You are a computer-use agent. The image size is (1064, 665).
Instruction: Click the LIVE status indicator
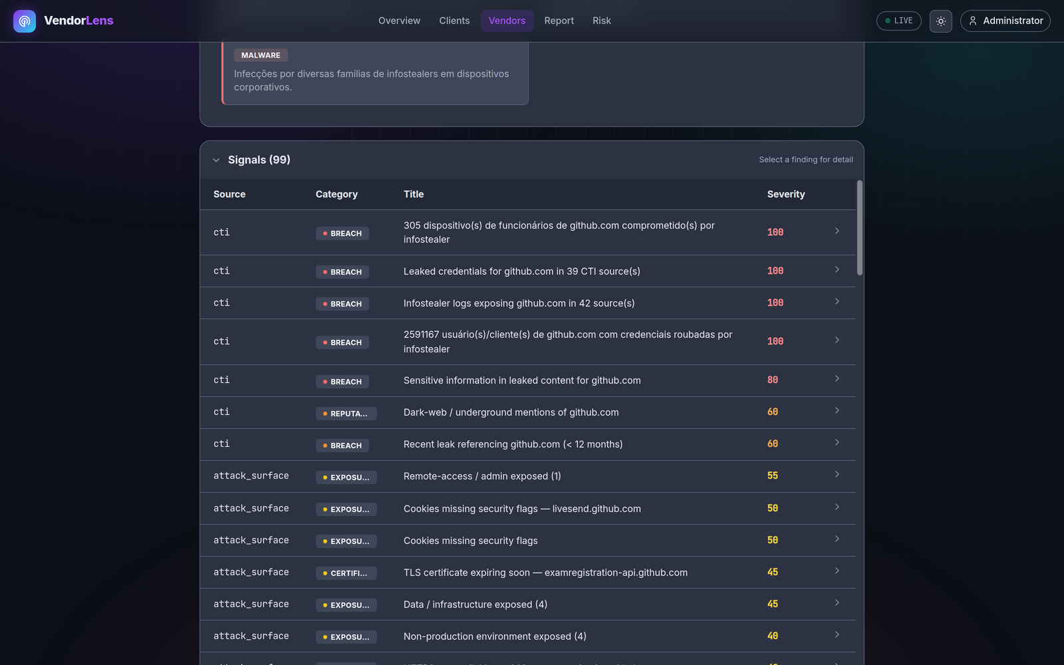[899, 21]
